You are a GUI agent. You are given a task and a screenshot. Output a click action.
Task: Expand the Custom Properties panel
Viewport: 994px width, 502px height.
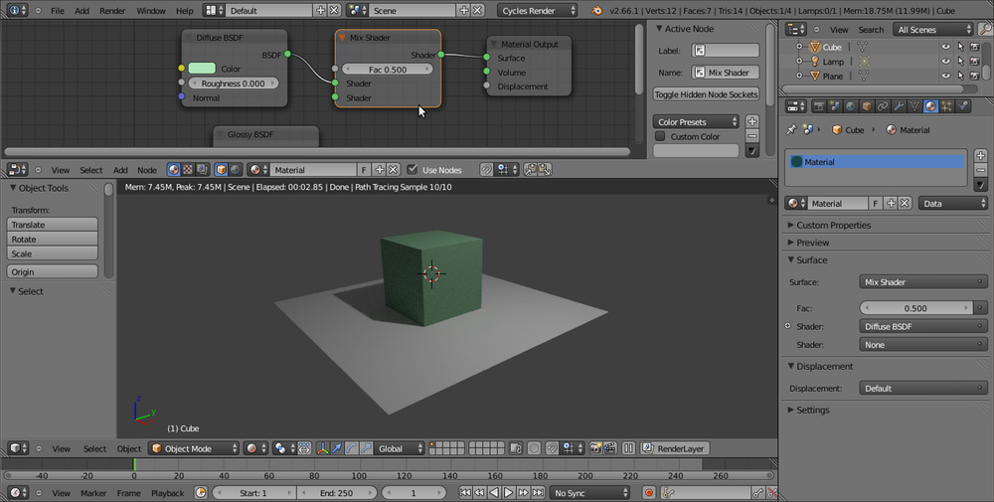pyautogui.click(x=833, y=225)
